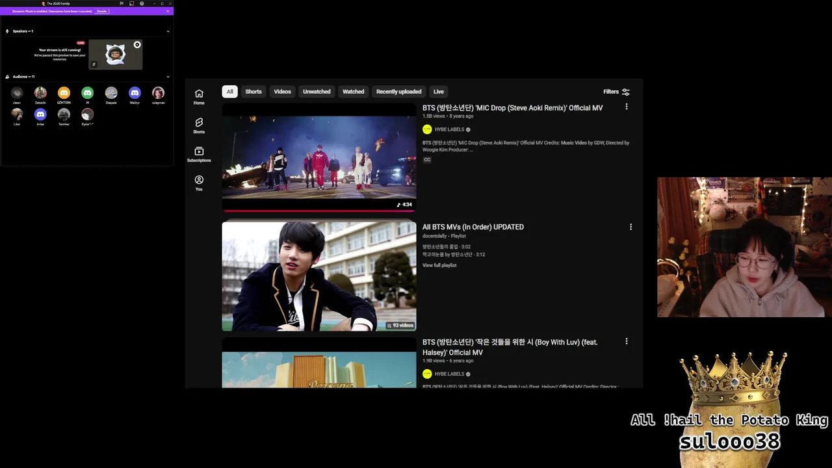This screenshot has width=832, height=468.
Task: Open docentdaily playlist channel link
Action: (x=435, y=236)
